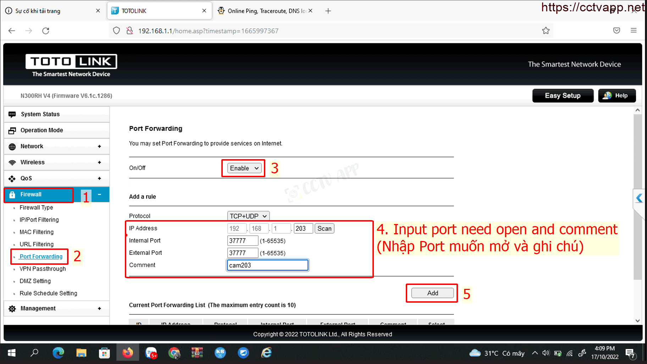
Task: Click the System Status sidebar icon
Action: tap(12, 114)
